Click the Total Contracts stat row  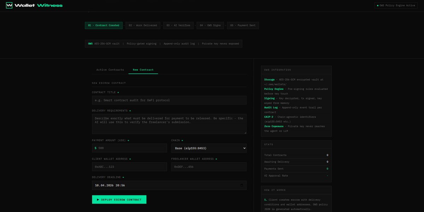point(296,155)
